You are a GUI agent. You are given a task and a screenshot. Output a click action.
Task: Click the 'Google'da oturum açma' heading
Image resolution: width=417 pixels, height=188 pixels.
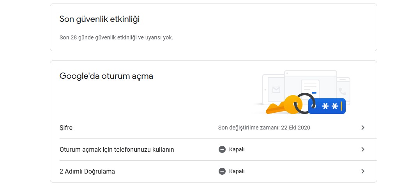[106, 76]
